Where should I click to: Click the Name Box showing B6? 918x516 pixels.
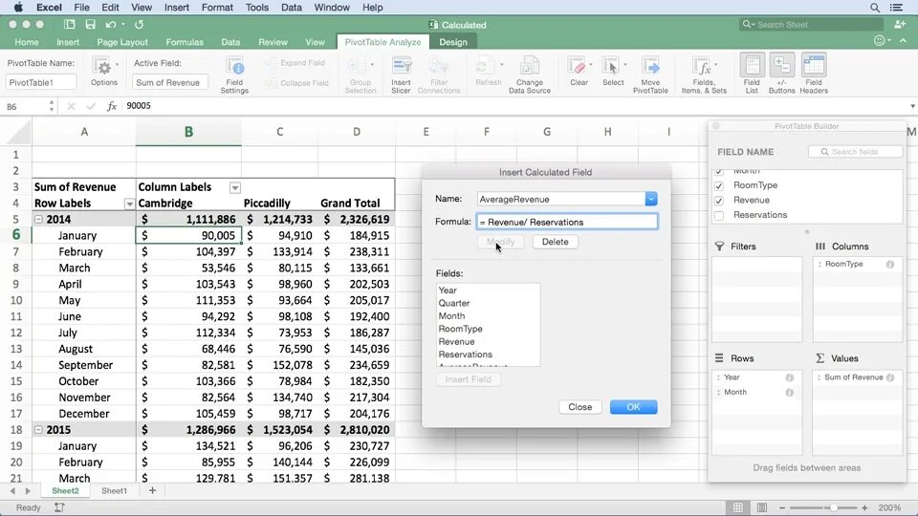[23, 106]
